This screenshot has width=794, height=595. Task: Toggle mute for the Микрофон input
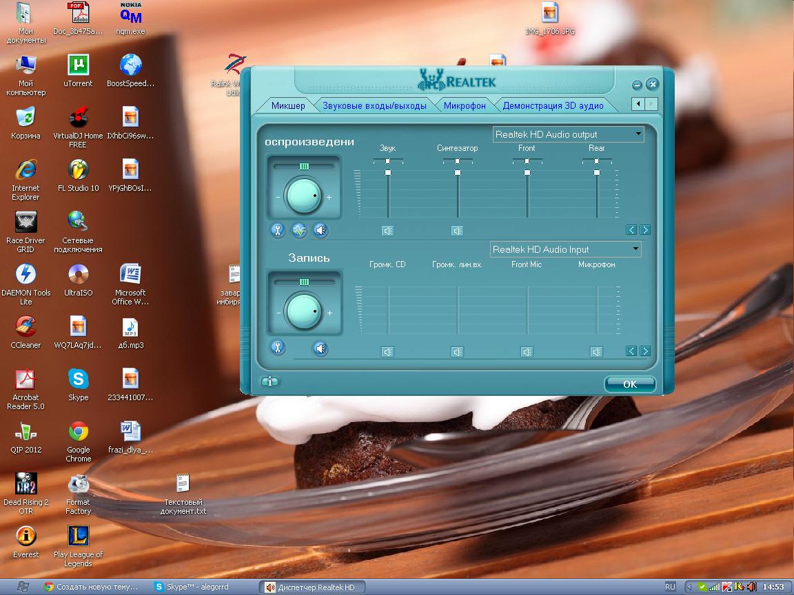point(596,352)
